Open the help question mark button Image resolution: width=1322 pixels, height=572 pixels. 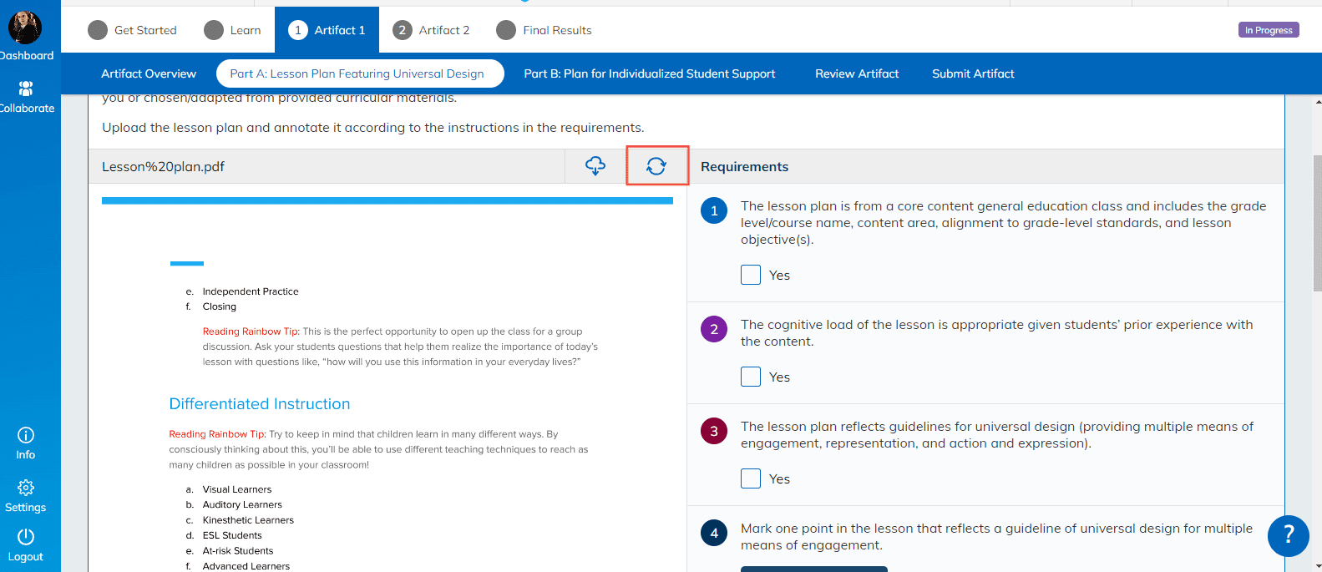click(x=1288, y=535)
